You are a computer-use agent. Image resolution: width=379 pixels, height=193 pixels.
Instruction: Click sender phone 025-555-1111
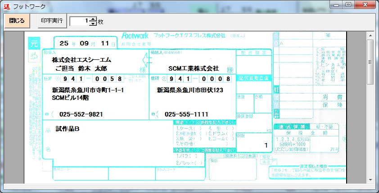[x=186, y=115]
